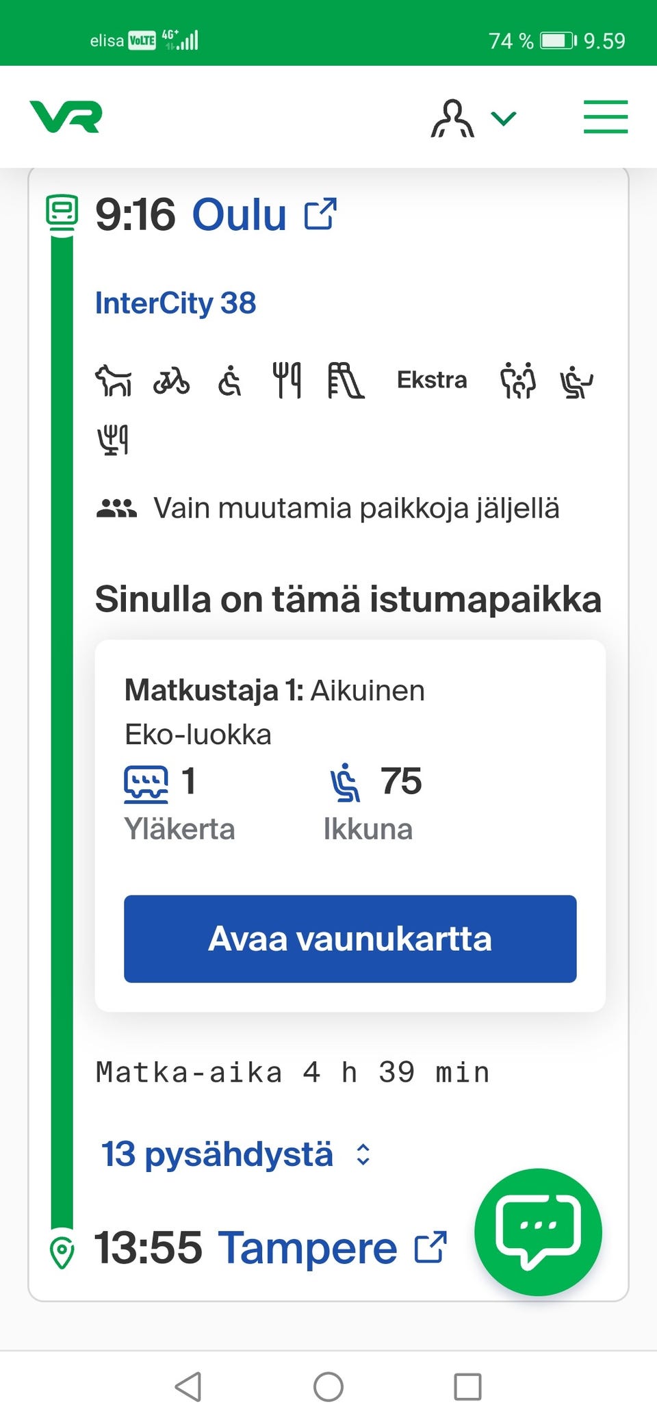The image size is (657, 1424).
Task: Select the family compartment icon
Action: (x=519, y=381)
